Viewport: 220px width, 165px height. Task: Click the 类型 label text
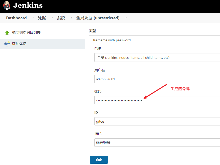(x=92, y=31)
